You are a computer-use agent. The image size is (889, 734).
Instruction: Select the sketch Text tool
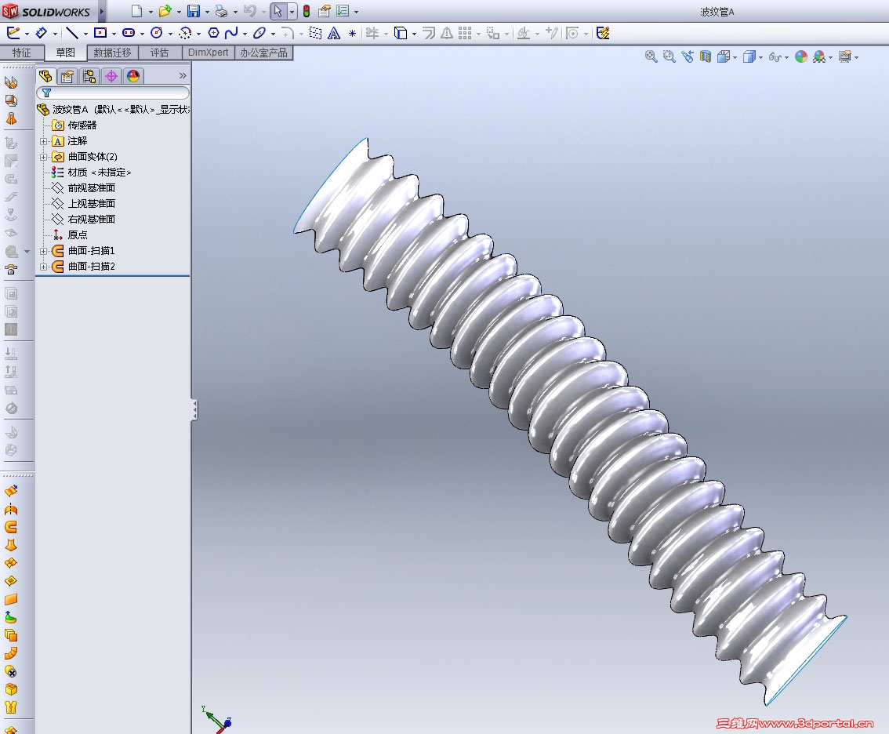coord(335,34)
